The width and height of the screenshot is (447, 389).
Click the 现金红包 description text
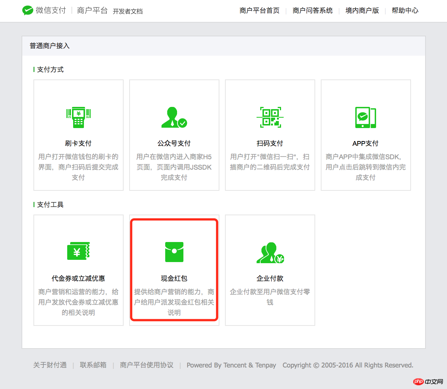click(x=174, y=302)
